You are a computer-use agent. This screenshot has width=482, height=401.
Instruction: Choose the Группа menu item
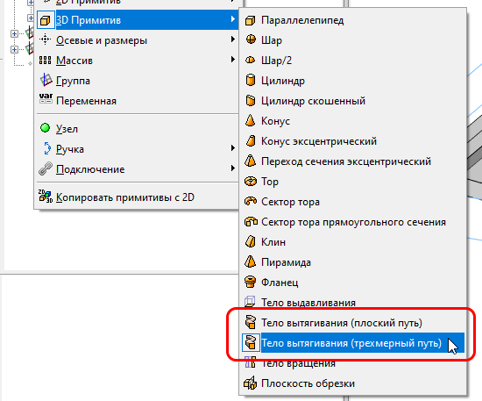pyautogui.click(x=138, y=81)
